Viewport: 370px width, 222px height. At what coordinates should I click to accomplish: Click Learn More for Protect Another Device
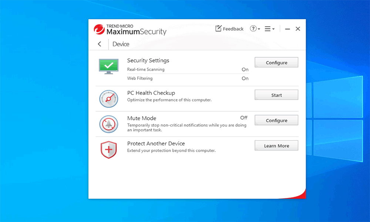(276, 145)
